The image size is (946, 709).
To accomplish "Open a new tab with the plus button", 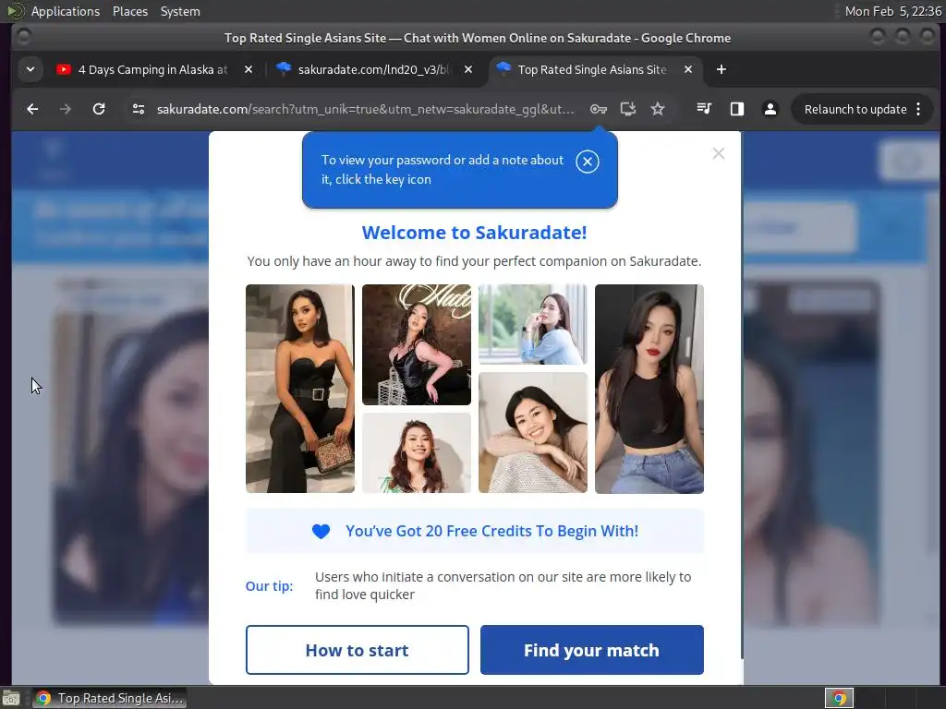I will 721,69.
